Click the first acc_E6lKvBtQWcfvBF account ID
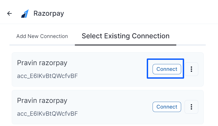Viewport: 218px width, 126px height. tap(47, 76)
